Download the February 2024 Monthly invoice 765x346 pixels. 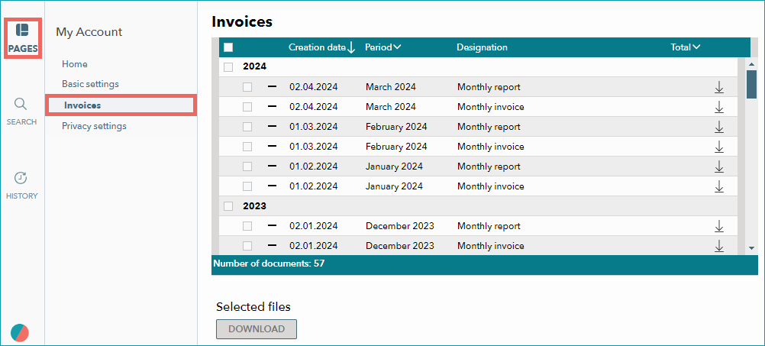coord(718,147)
